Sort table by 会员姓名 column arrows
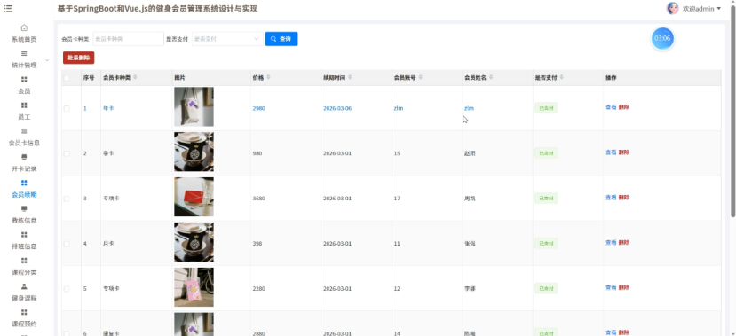This screenshot has height=336, width=736. 490,77
